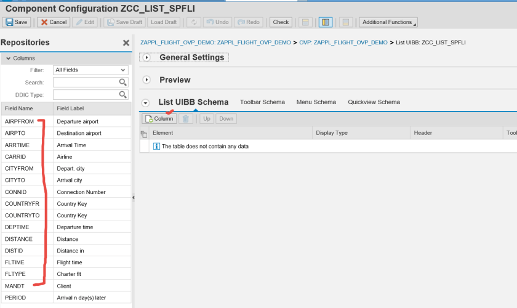Collapse the side panel with the splitter arrow
Viewport: 517px width, 308px height.
[x=133, y=197]
